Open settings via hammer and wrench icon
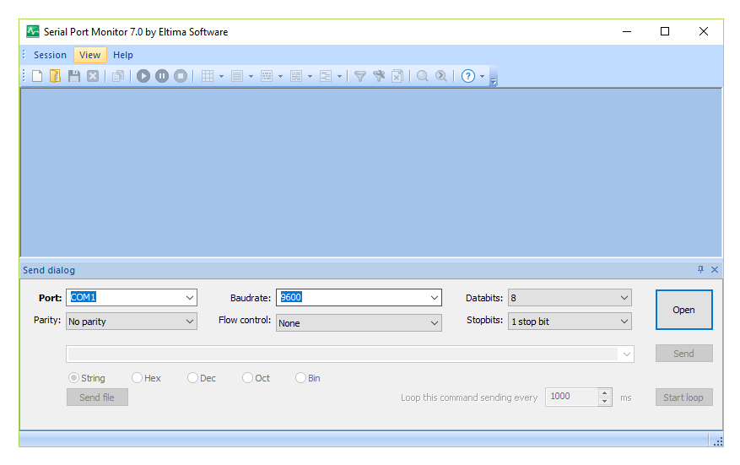Screen dimensions: 740x465 pos(379,76)
